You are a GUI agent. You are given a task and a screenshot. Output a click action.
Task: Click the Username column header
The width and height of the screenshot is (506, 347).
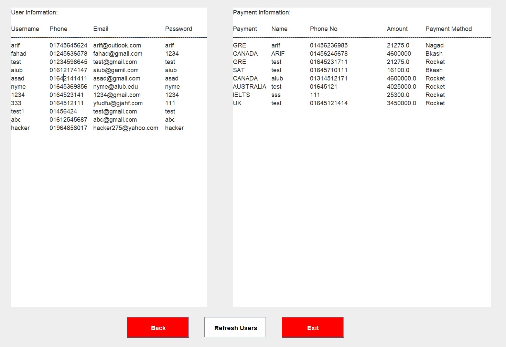[x=25, y=29]
